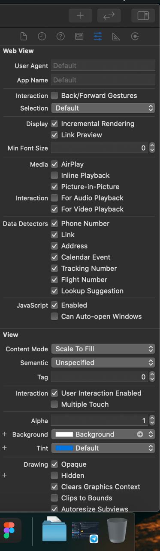Screen dimensions: 160x551
Task: Open the Trash in the Dock
Action: pos(117,530)
